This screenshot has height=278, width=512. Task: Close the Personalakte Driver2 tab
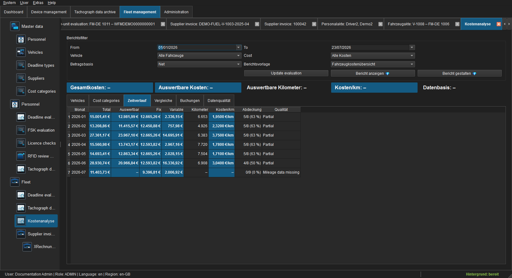[381, 24]
